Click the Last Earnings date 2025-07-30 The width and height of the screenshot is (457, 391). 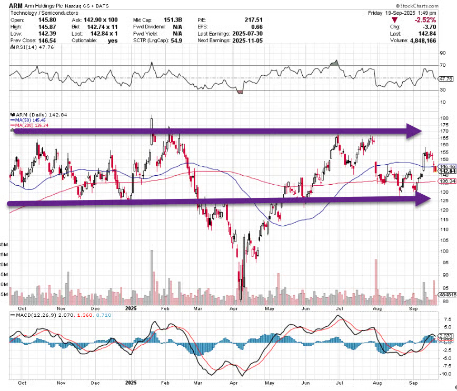tap(247, 34)
